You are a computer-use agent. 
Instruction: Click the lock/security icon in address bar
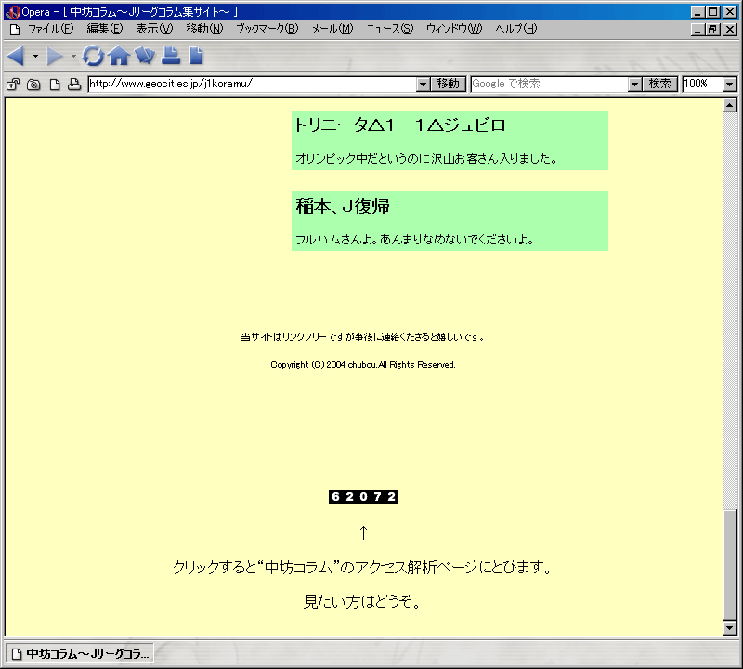point(13,85)
